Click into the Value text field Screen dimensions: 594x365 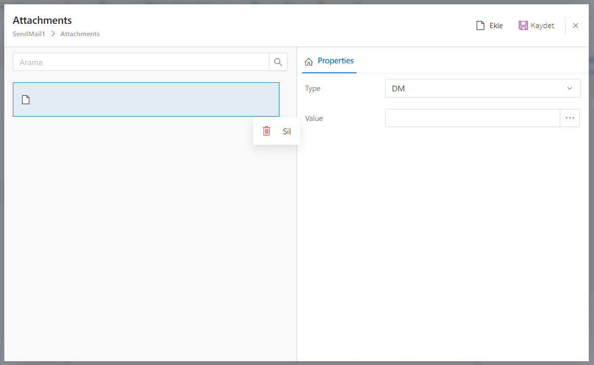472,118
